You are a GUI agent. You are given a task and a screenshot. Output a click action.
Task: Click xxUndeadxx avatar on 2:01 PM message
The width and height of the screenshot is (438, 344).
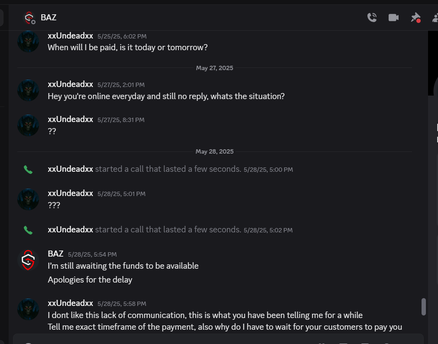tap(28, 90)
